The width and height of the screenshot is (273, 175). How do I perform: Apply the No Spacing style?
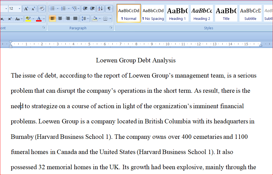point(153,14)
